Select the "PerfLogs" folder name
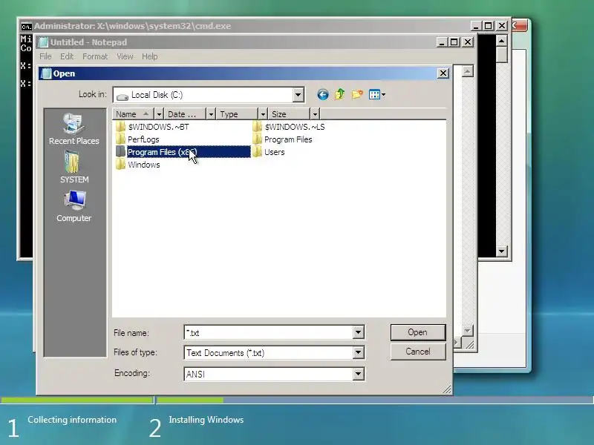 143,139
